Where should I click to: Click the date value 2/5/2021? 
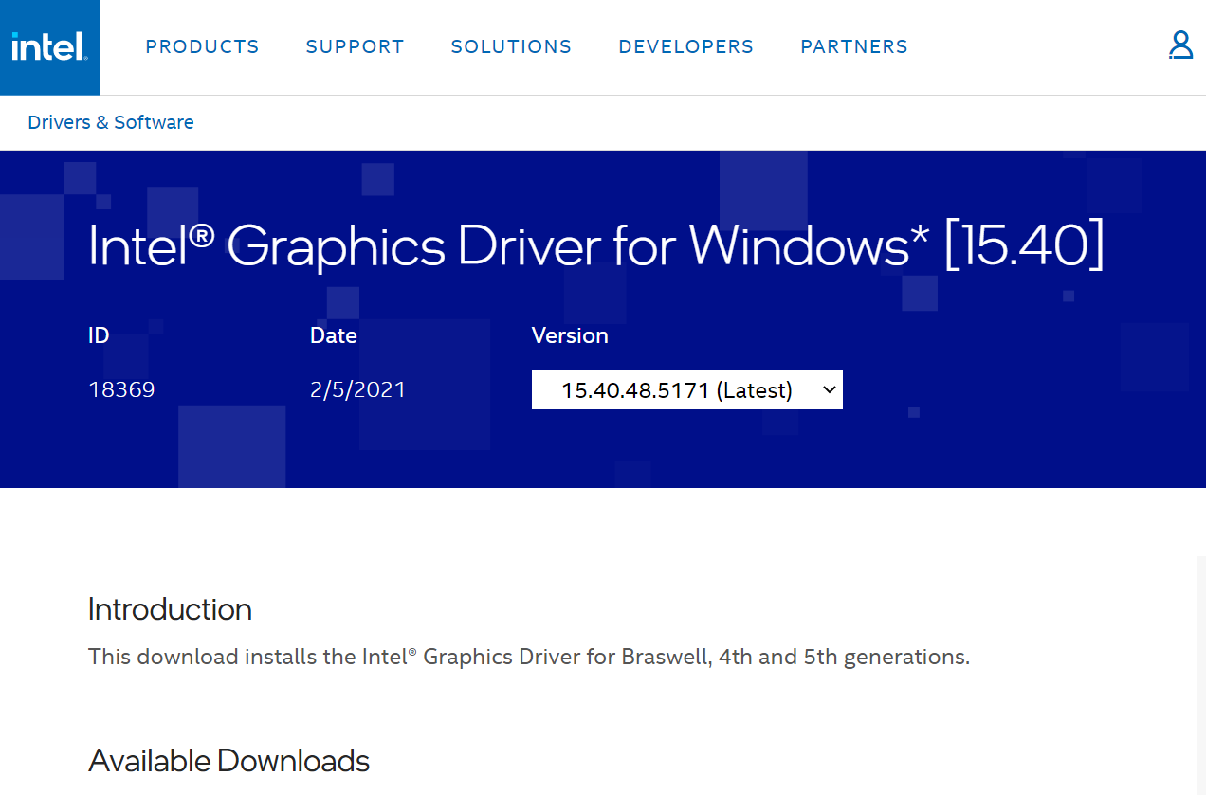coord(357,389)
